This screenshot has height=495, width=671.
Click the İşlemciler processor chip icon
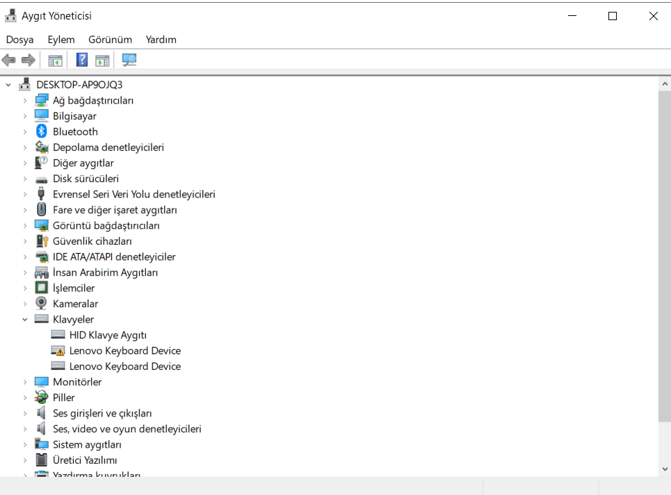[x=42, y=288]
